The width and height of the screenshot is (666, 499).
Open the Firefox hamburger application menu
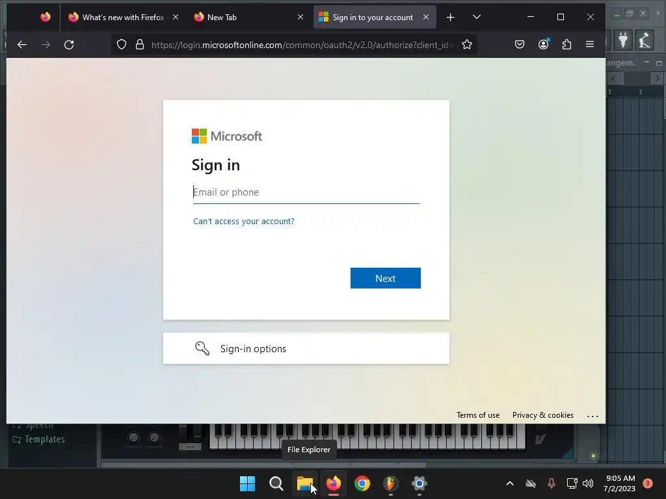click(590, 44)
